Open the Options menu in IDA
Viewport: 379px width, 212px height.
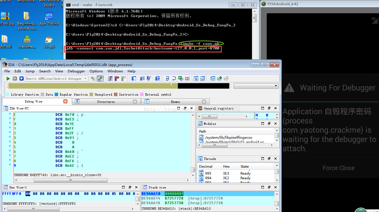click(96, 71)
